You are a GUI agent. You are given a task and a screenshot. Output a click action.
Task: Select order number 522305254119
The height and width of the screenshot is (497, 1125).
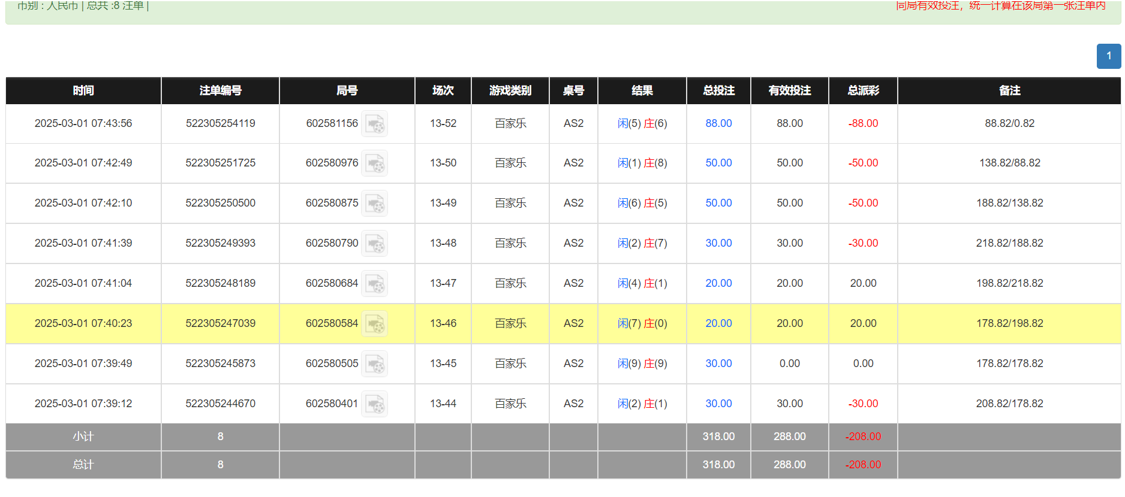tap(220, 123)
